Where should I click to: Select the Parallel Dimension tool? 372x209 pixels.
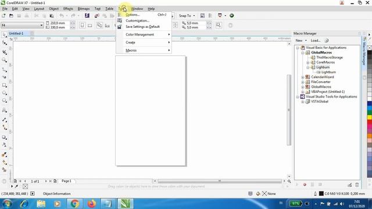[4, 120]
